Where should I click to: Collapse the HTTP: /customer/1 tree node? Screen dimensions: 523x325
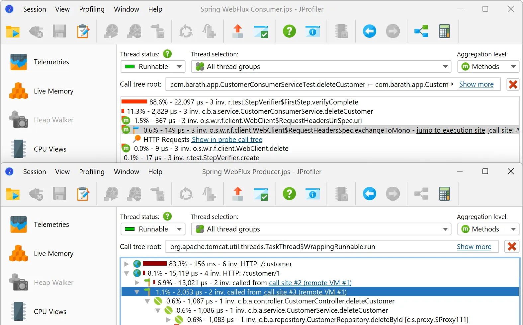(x=126, y=273)
